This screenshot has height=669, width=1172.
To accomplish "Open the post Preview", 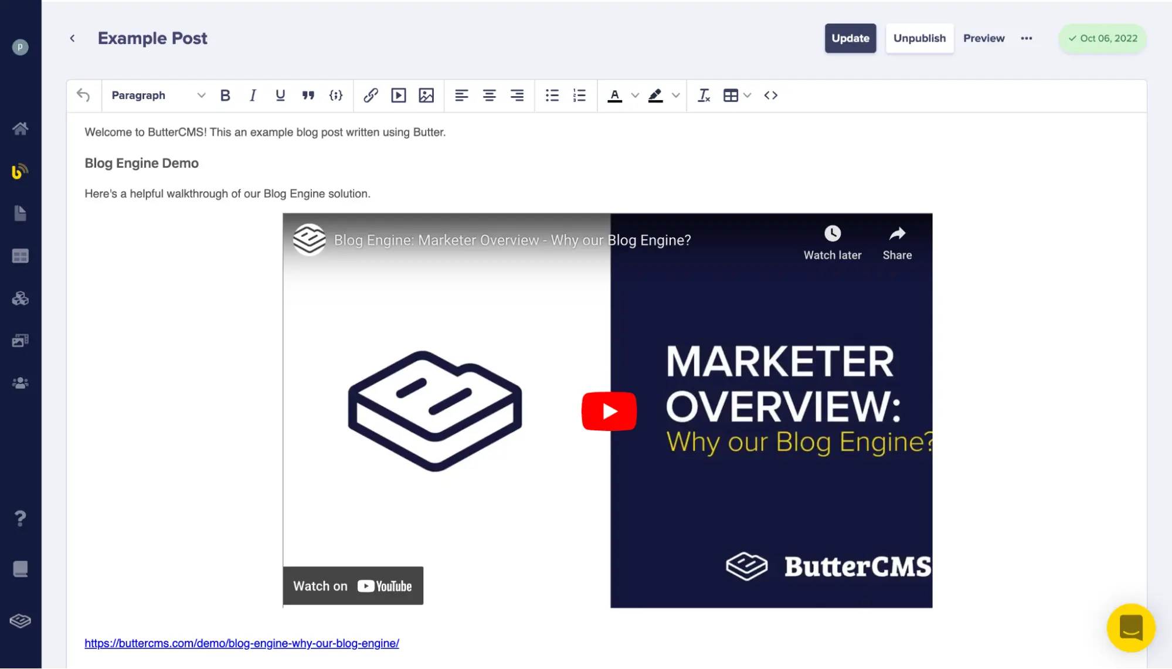I will tap(984, 38).
